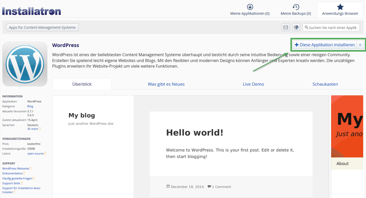The width and height of the screenshot is (366, 198).
Task: Click the kostenfrei price value
Action: 34,144
